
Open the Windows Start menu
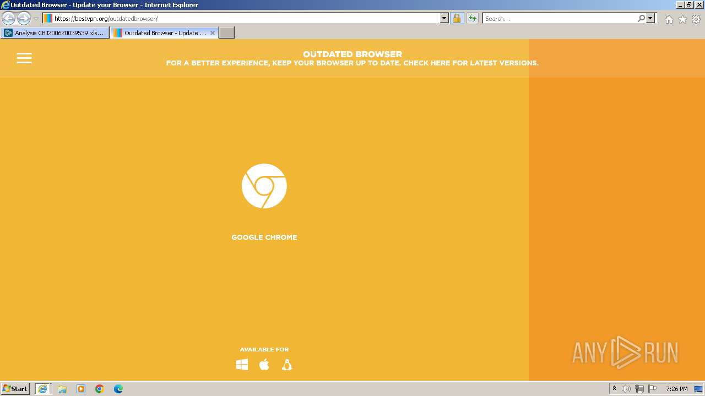coord(15,389)
